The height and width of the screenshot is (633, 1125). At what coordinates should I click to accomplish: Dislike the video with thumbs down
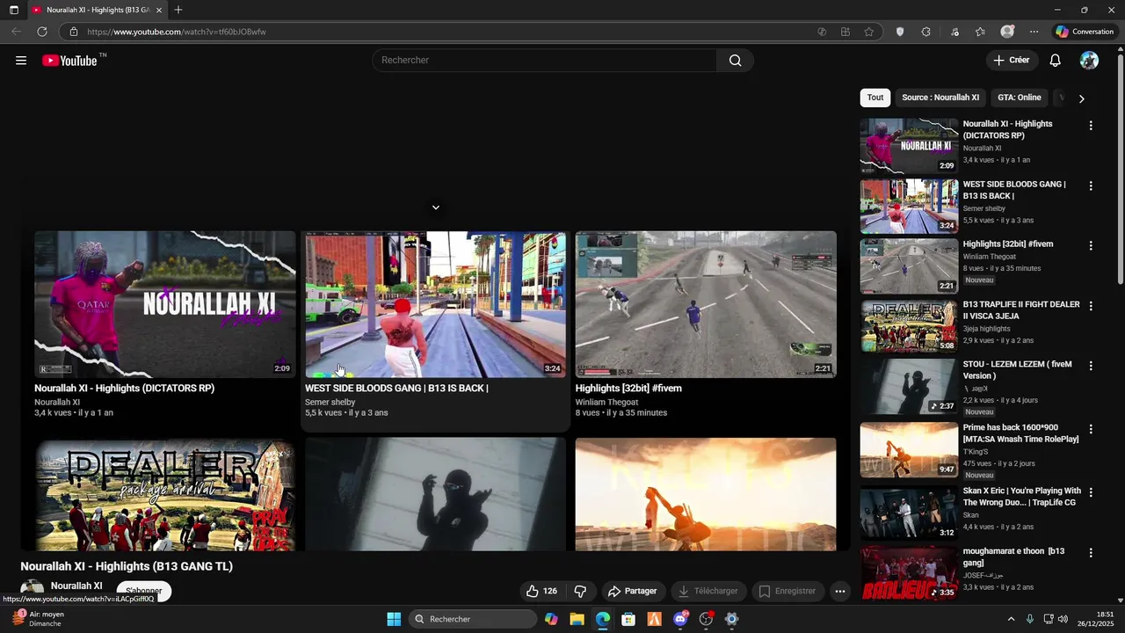[x=580, y=591]
